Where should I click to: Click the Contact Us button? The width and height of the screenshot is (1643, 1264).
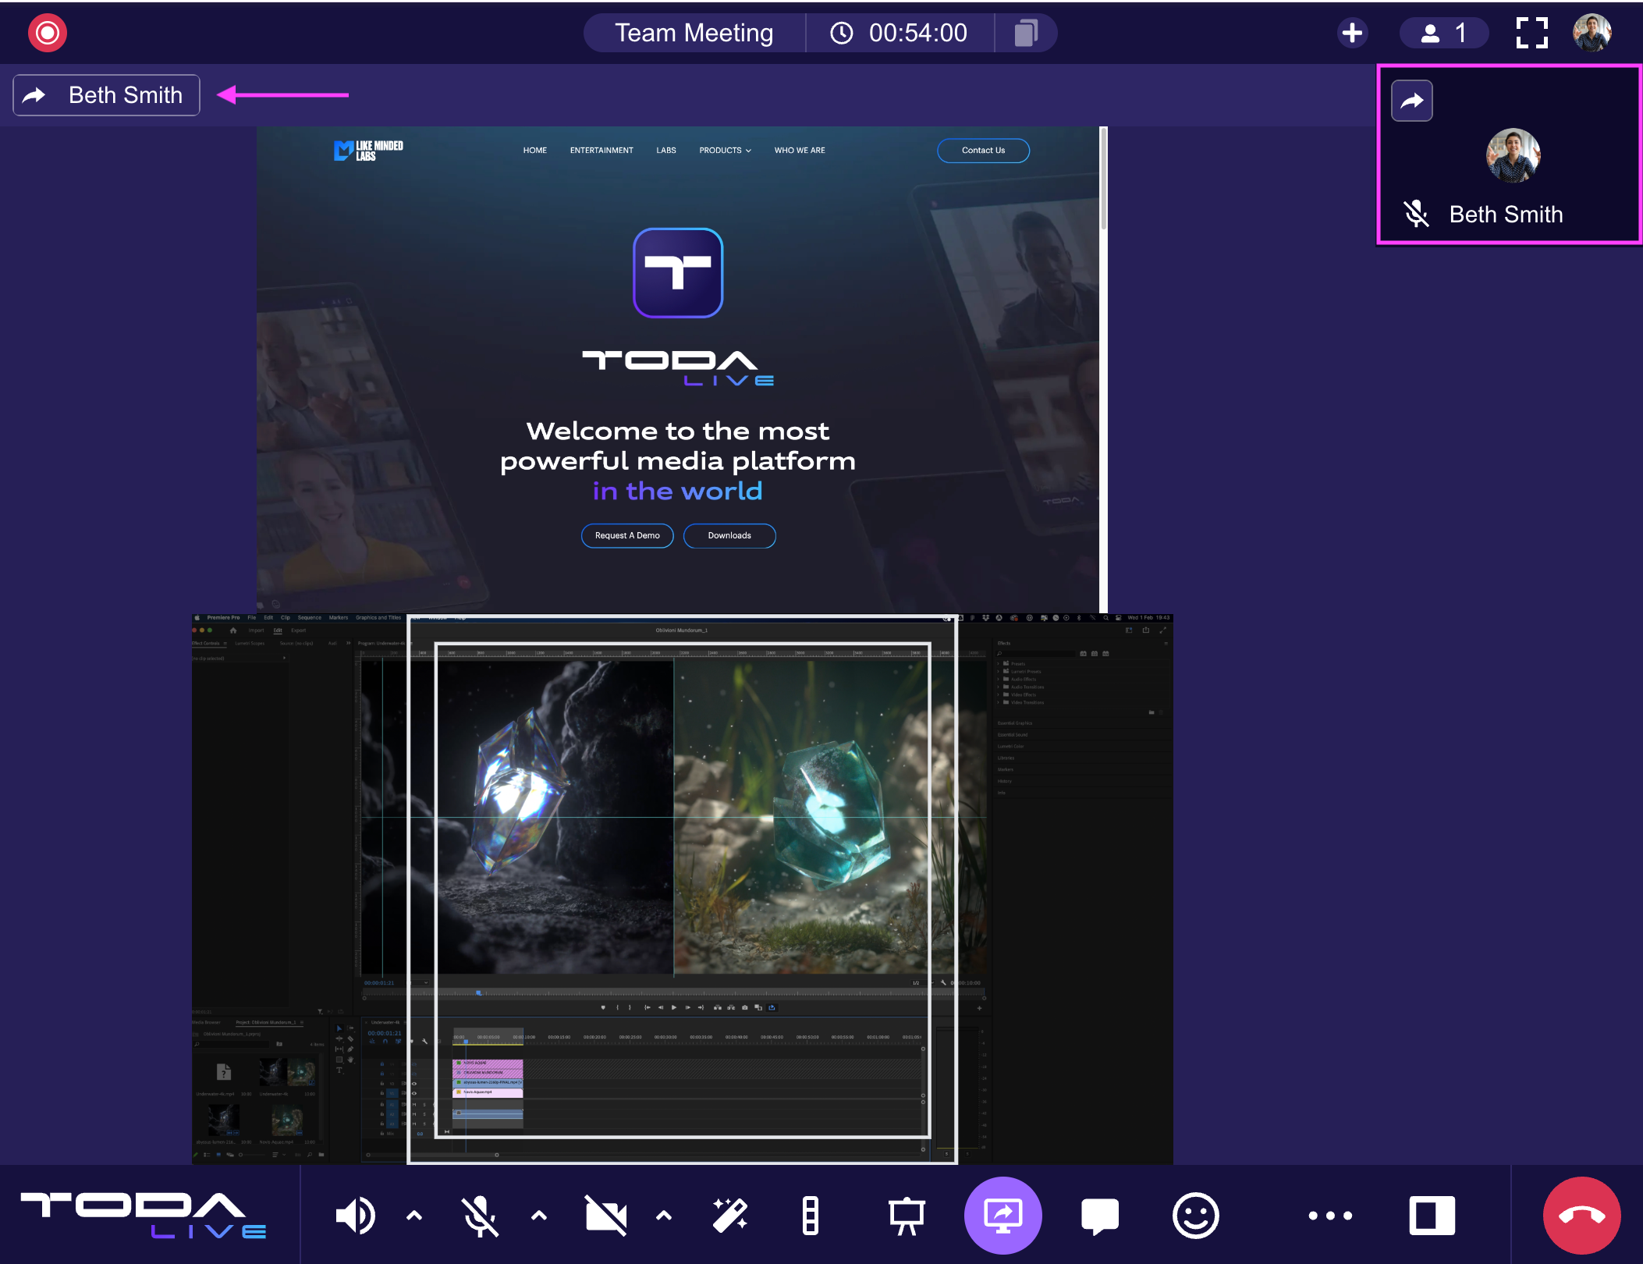point(982,151)
